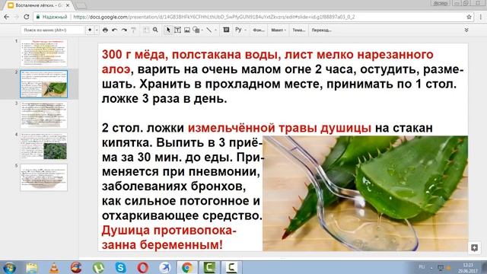Click the Тема... theme button

pyautogui.click(x=298, y=30)
